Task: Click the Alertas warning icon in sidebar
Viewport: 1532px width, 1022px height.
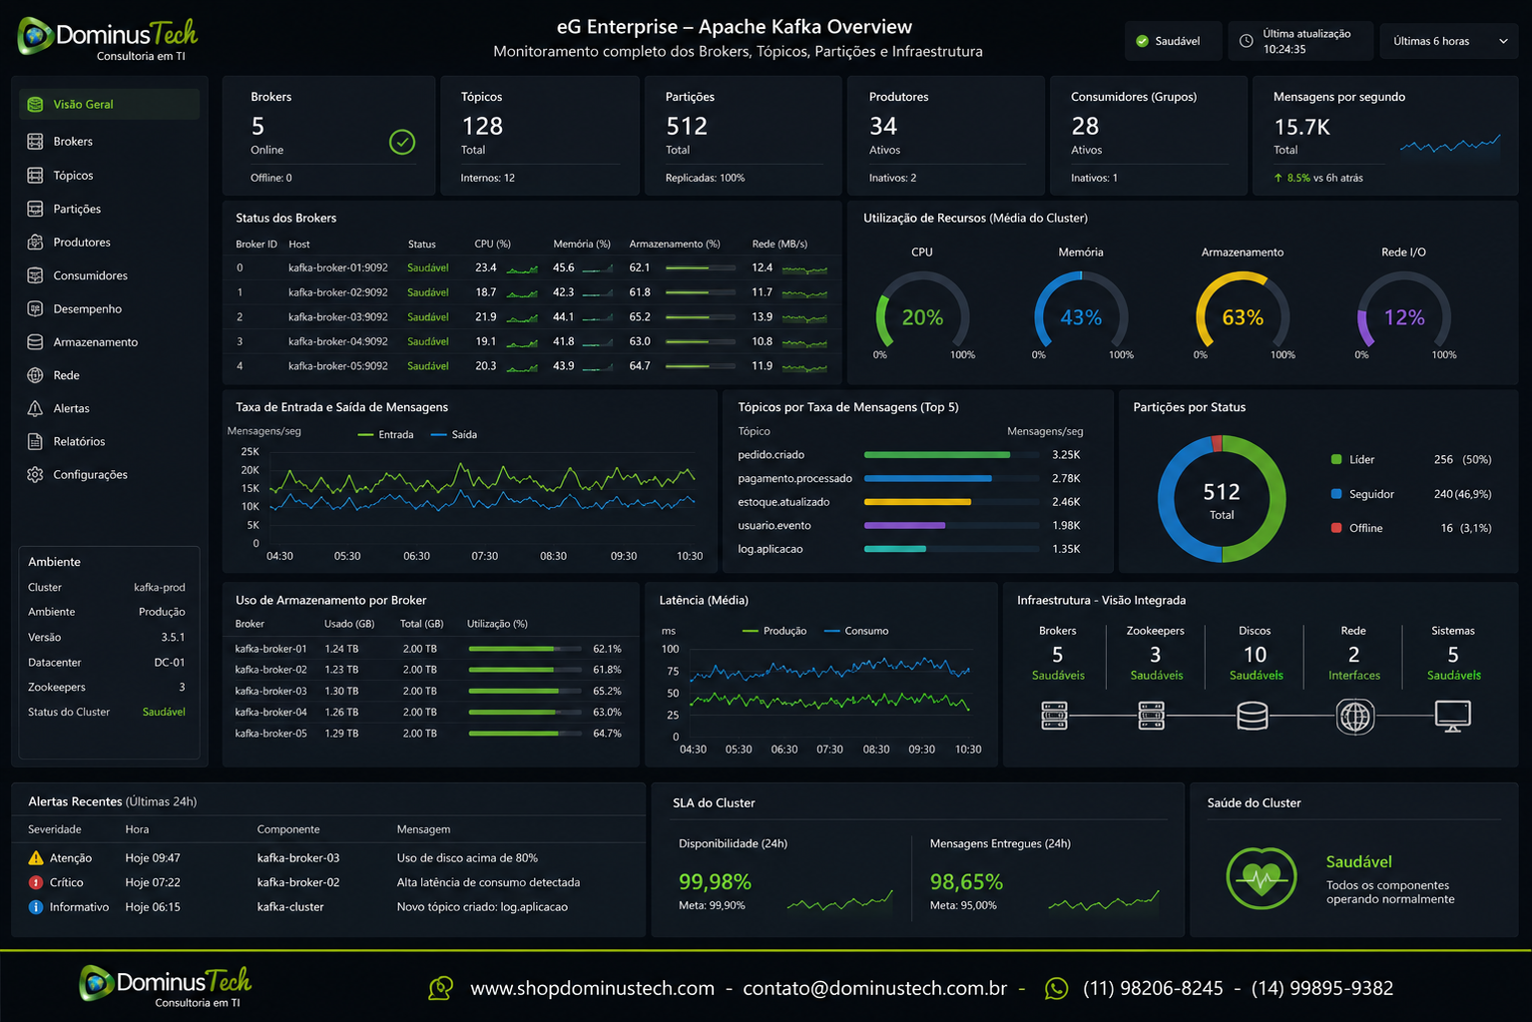Action: pos(35,408)
